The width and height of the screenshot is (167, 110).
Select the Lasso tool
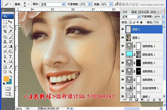5,26
